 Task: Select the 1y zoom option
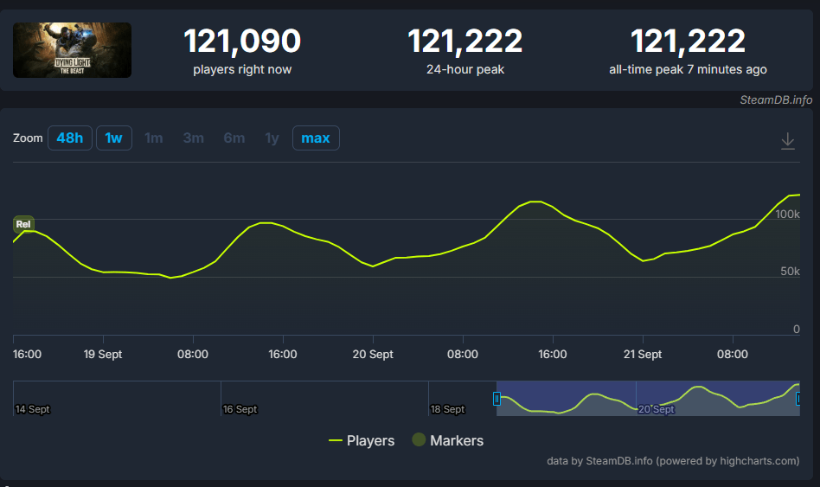tap(272, 138)
